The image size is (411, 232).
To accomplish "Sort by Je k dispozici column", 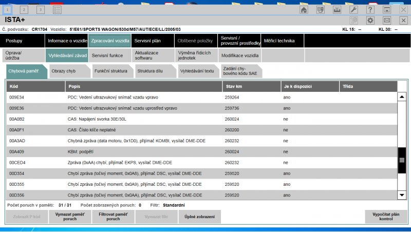I will 310,86.
